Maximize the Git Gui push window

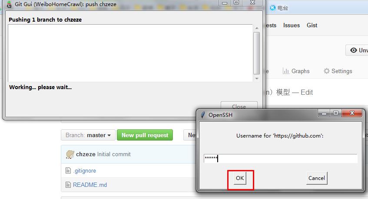pyautogui.click(x=236, y=3)
